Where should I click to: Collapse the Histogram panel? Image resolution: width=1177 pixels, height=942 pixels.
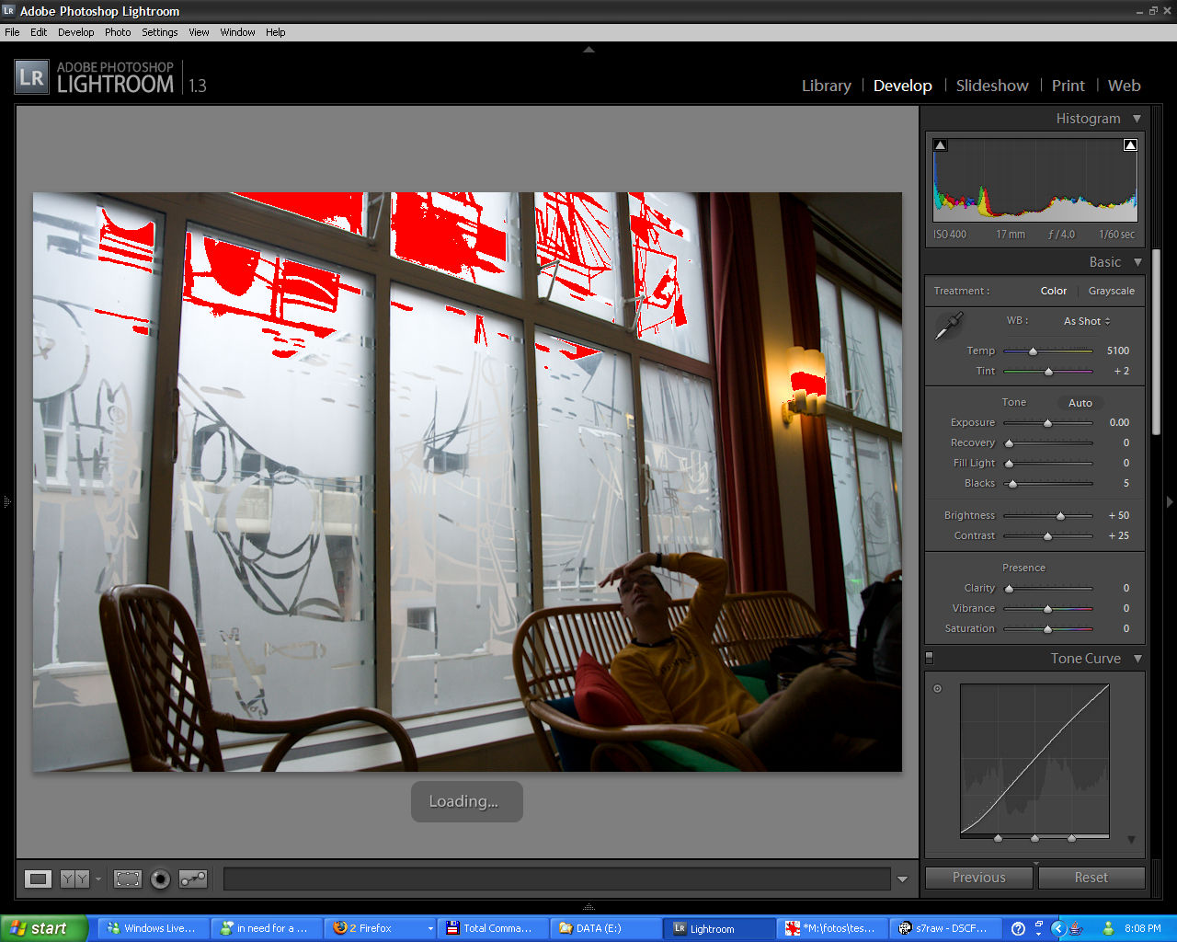(1137, 119)
